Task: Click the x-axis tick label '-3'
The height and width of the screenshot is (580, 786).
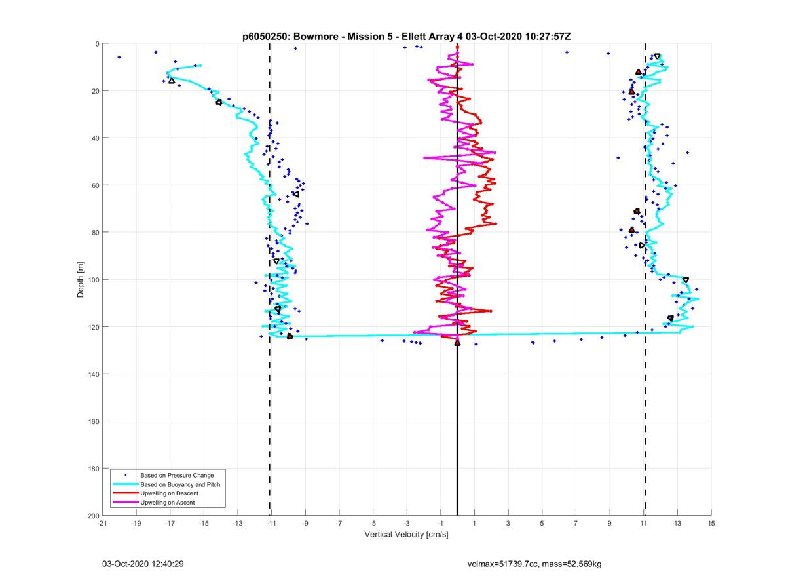Action: coord(407,524)
